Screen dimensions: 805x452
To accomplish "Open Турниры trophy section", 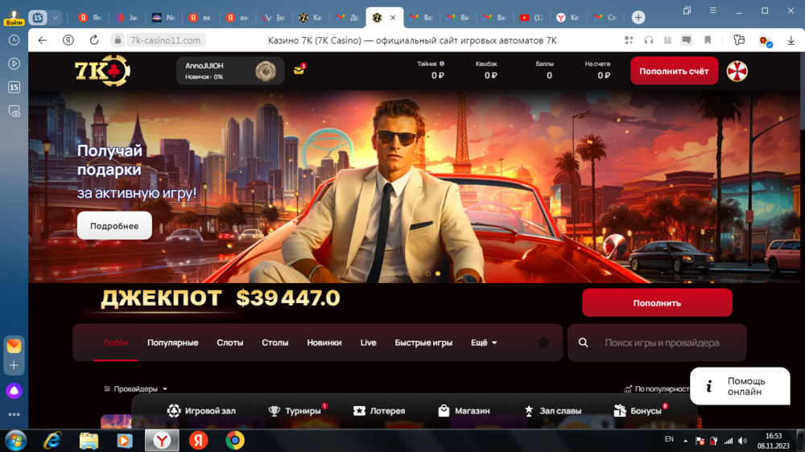I will click(x=294, y=411).
